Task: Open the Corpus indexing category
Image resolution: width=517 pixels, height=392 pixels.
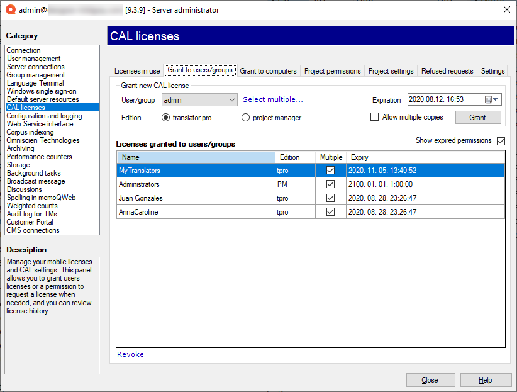Action: coord(30,132)
